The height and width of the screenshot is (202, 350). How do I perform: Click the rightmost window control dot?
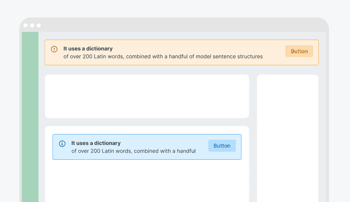pyautogui.click(x=38, y=25)
